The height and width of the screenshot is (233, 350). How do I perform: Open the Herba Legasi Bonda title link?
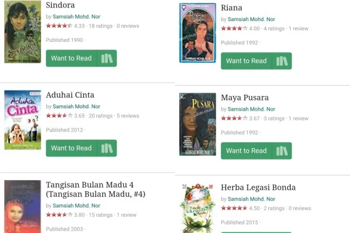tap(258, 188)
